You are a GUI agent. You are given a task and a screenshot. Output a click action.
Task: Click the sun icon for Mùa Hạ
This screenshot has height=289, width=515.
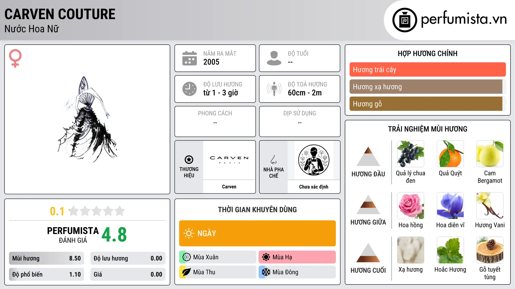point(266,257)
